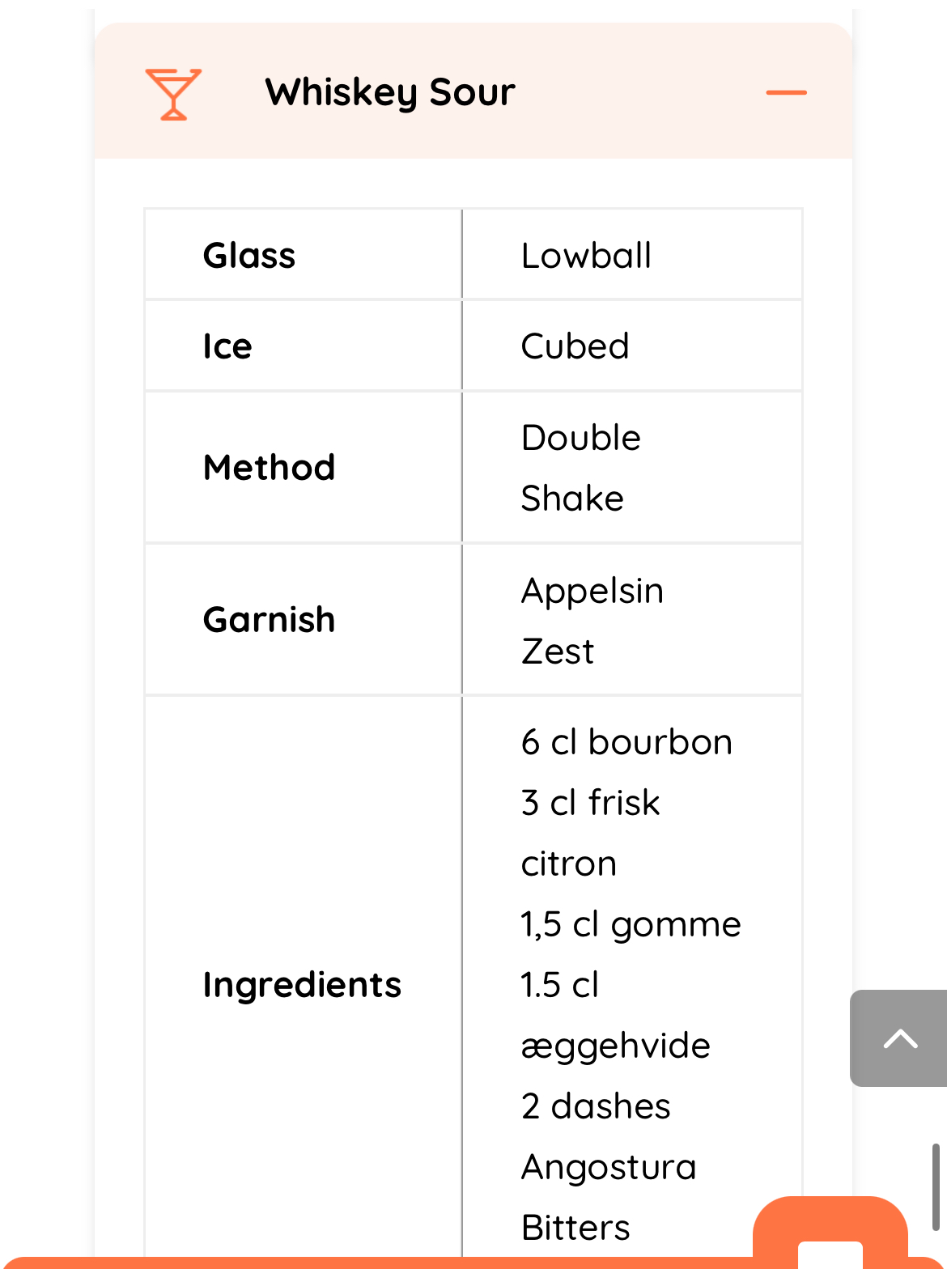
Task: Click the 2 dashes ingredient line
Action: (x=596, y=1106)
